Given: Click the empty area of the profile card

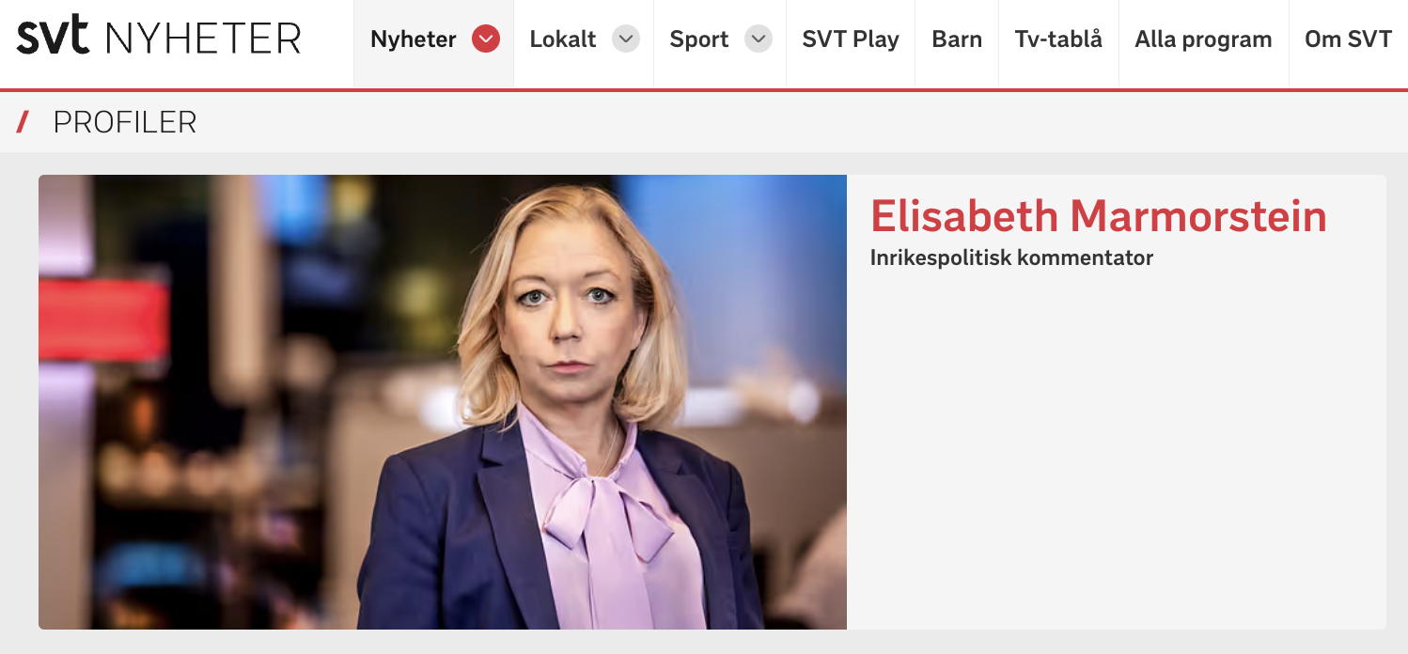Looking at the screenshot, I should click(x=1117, y=451).
